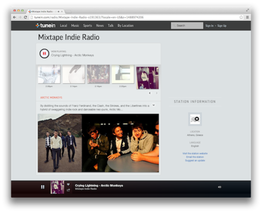
Task: Pause from the bottom player bar
Action: (42, 187)
